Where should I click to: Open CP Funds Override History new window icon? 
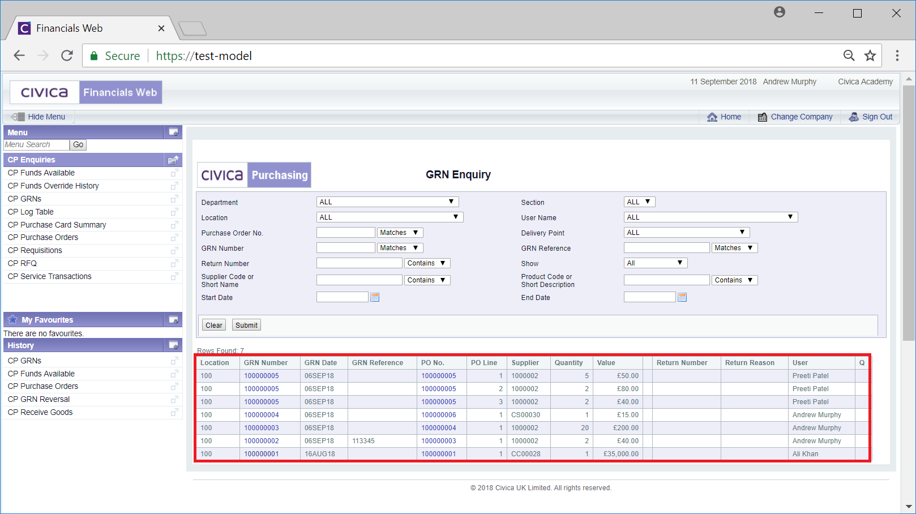174,186
